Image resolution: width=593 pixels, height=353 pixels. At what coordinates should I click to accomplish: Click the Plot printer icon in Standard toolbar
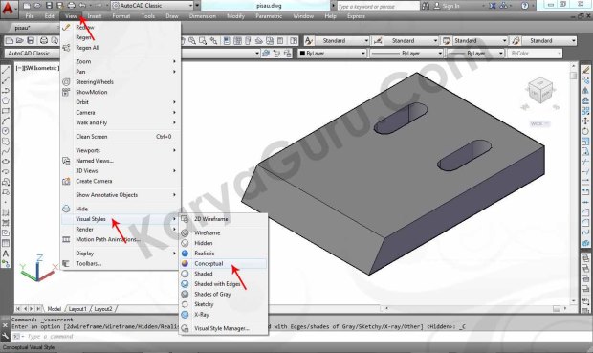click(x=44, y=40)
